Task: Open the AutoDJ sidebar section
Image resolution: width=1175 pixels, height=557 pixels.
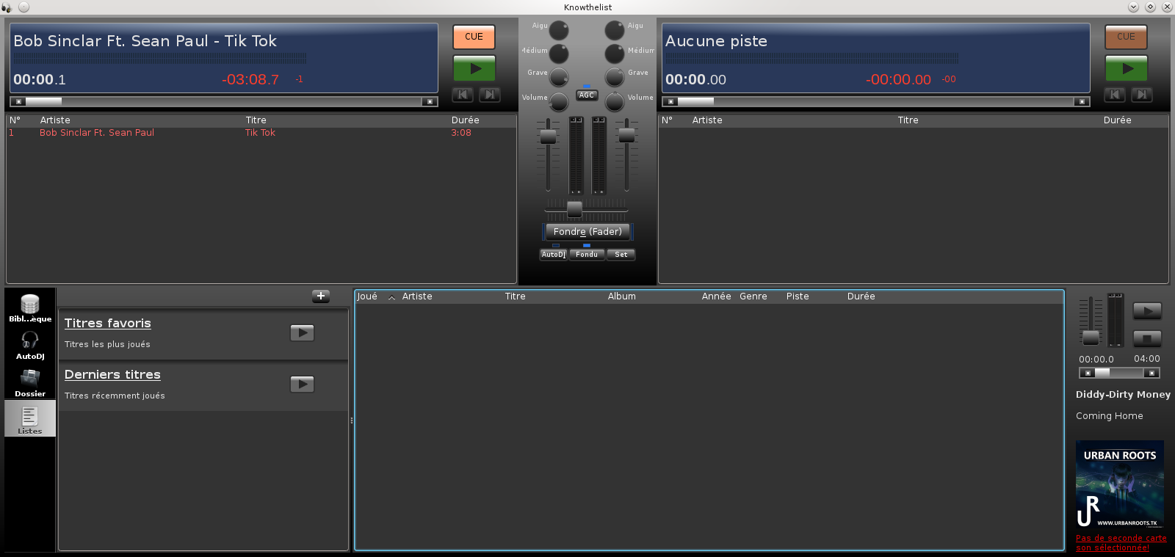Action: point(30,345)
